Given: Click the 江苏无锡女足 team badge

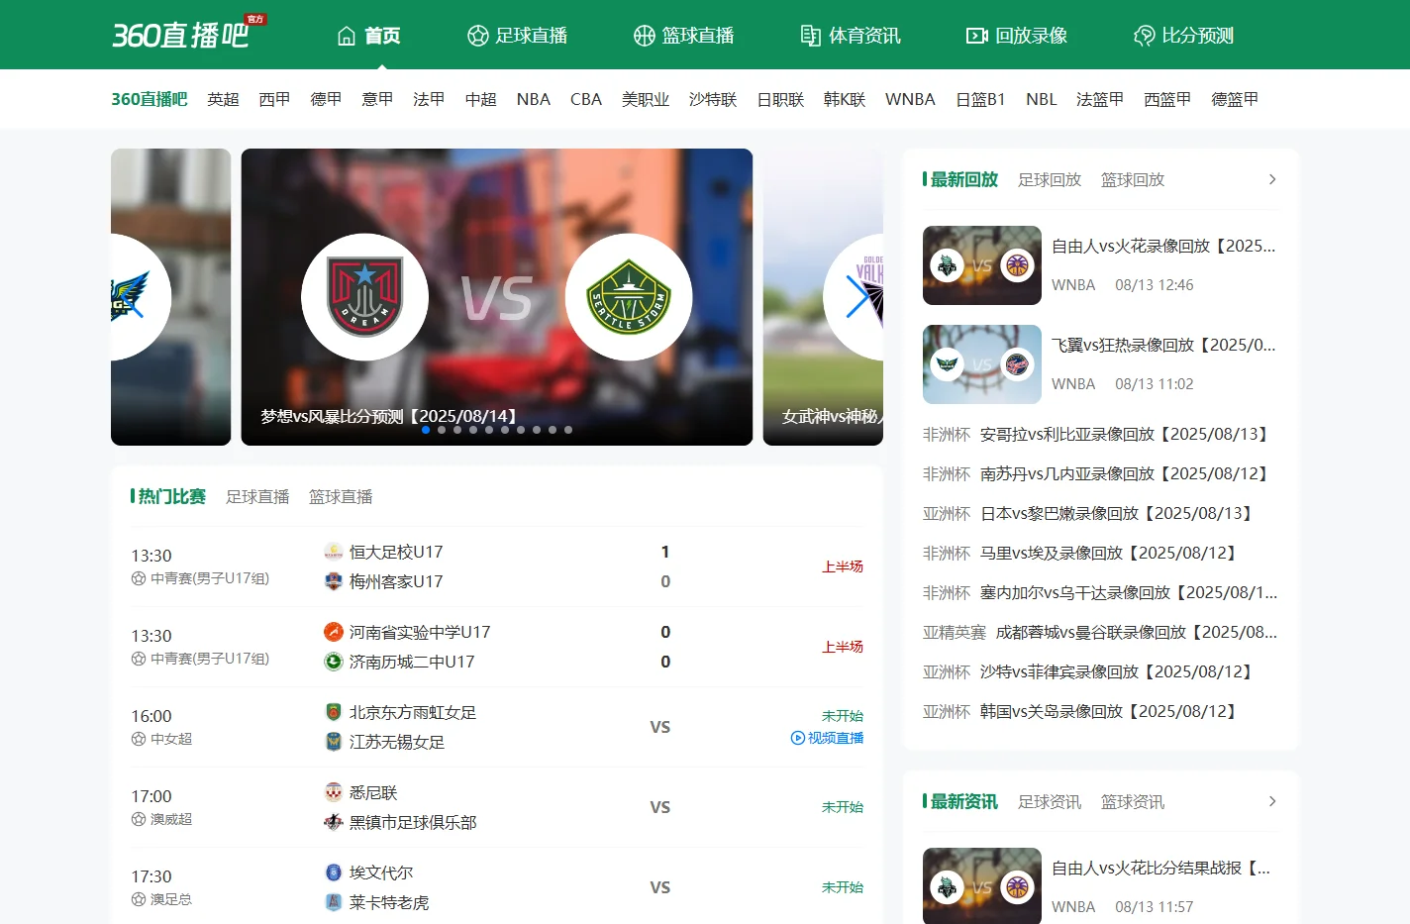Looking at the screenshot, I should 334,742.
